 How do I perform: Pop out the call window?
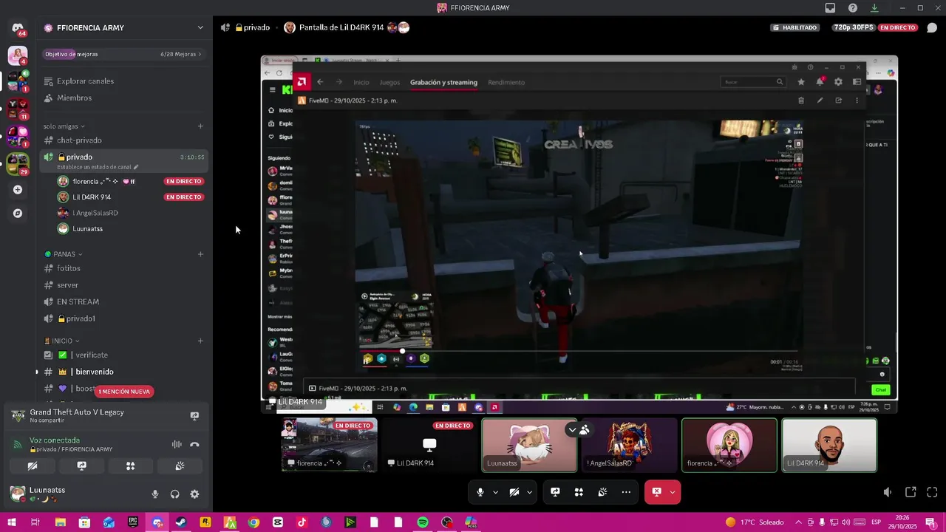911,492
